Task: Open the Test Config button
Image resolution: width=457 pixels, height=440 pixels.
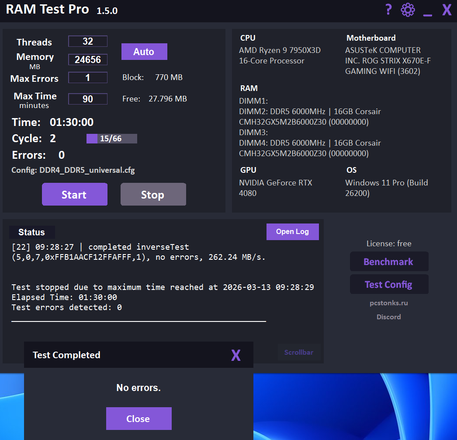Action: pos(389,284)
